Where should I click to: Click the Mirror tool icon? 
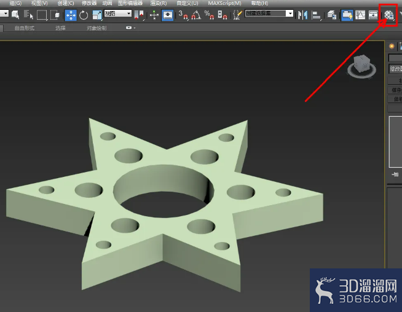point(303,15)
